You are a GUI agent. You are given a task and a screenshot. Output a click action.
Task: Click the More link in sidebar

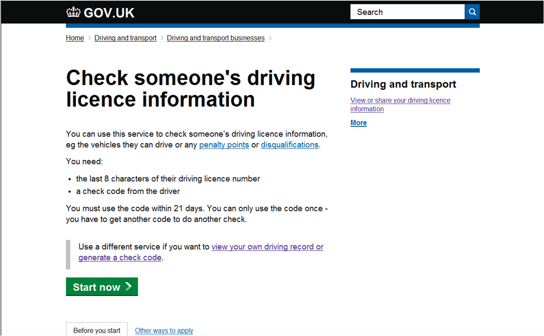tap(359, 123)
